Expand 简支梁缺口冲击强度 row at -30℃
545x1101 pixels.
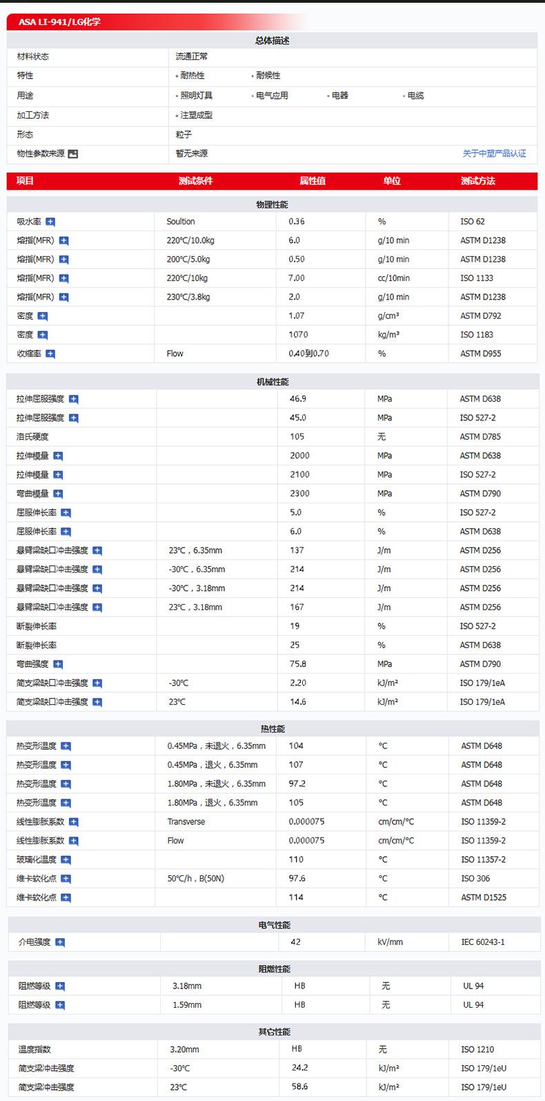coord(97,683)
